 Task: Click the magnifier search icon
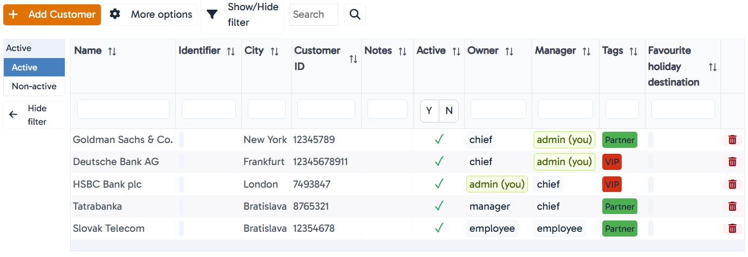(355, 15)
